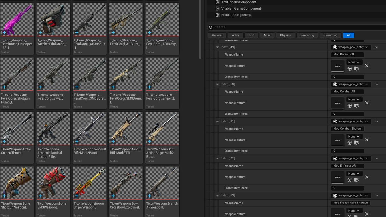This screenshot has width=386, height=217.
Task: Select the General filter tab
Action: click(x=217, y=35)
